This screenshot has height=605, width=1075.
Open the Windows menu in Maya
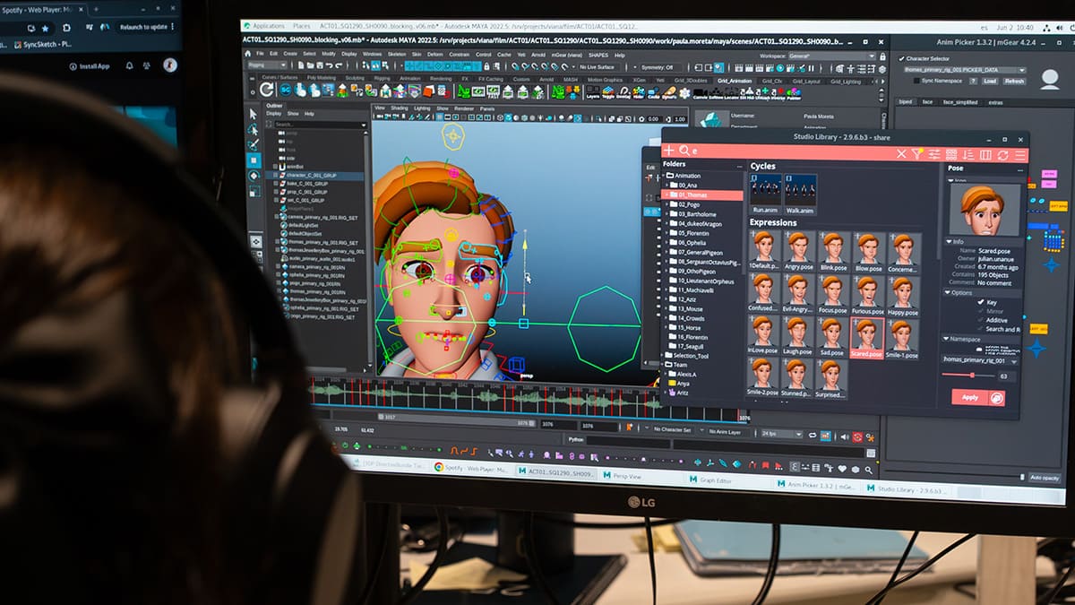[x=372, y=54]
